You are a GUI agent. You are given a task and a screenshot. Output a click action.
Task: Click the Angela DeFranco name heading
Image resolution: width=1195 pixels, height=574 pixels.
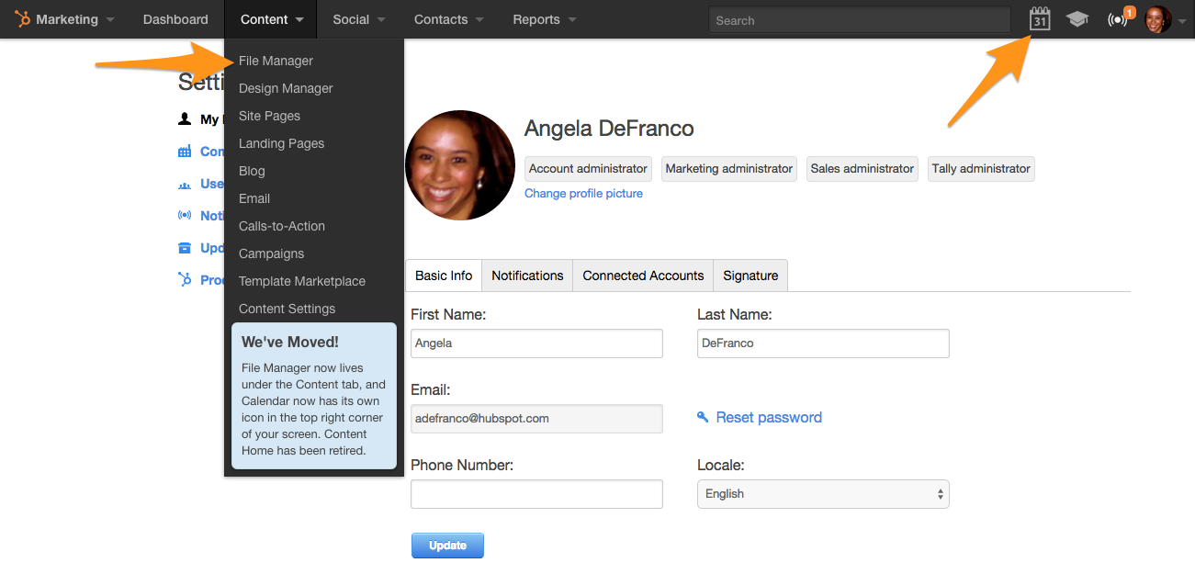[x=609, y=129]
